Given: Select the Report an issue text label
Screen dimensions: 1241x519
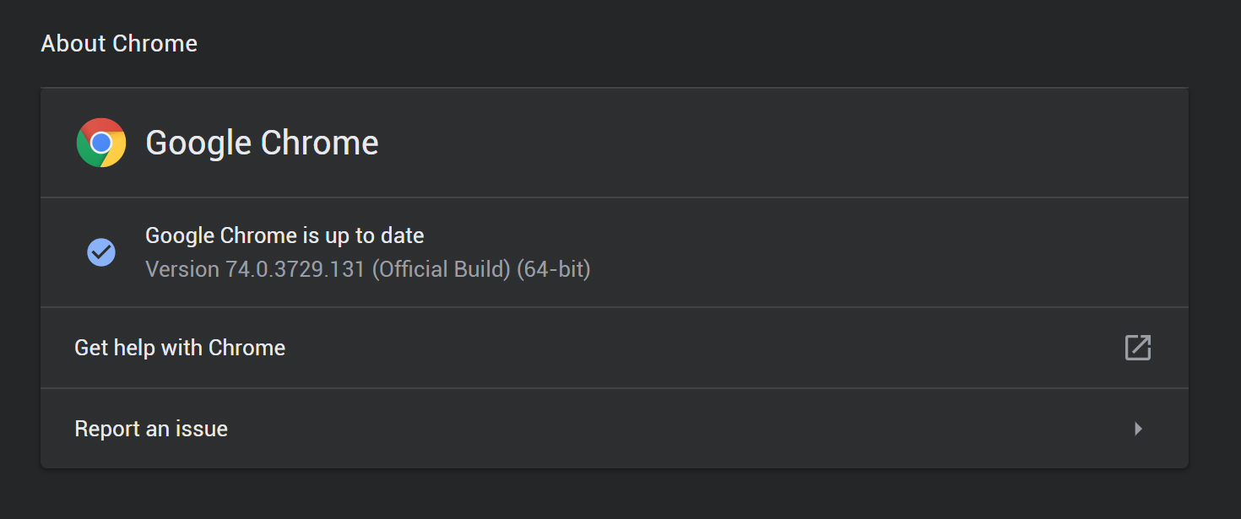Looking at the screenshot, I should tap(151, 429).
